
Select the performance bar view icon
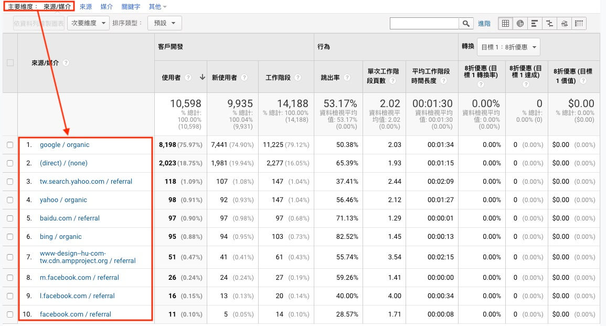point(535,24)
